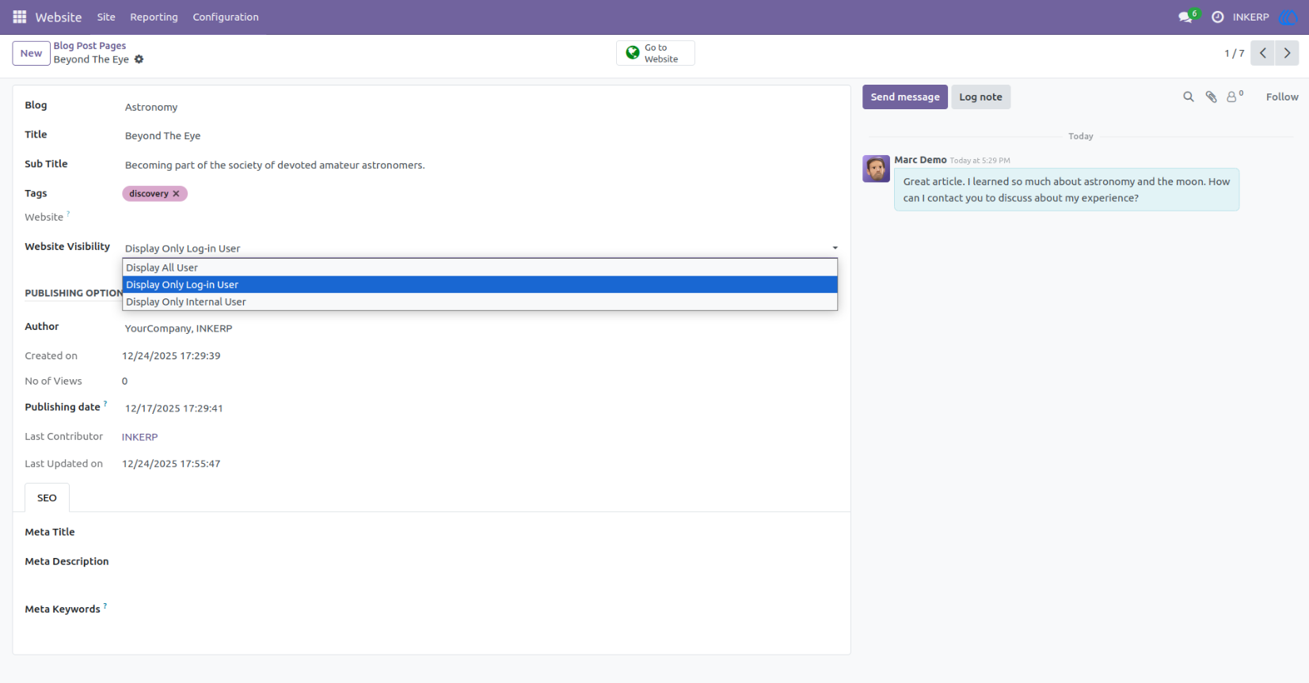This screenshot has height=683, width=1309.
Task: Open conversations chat bubble icon
Action: (1185, 17)
